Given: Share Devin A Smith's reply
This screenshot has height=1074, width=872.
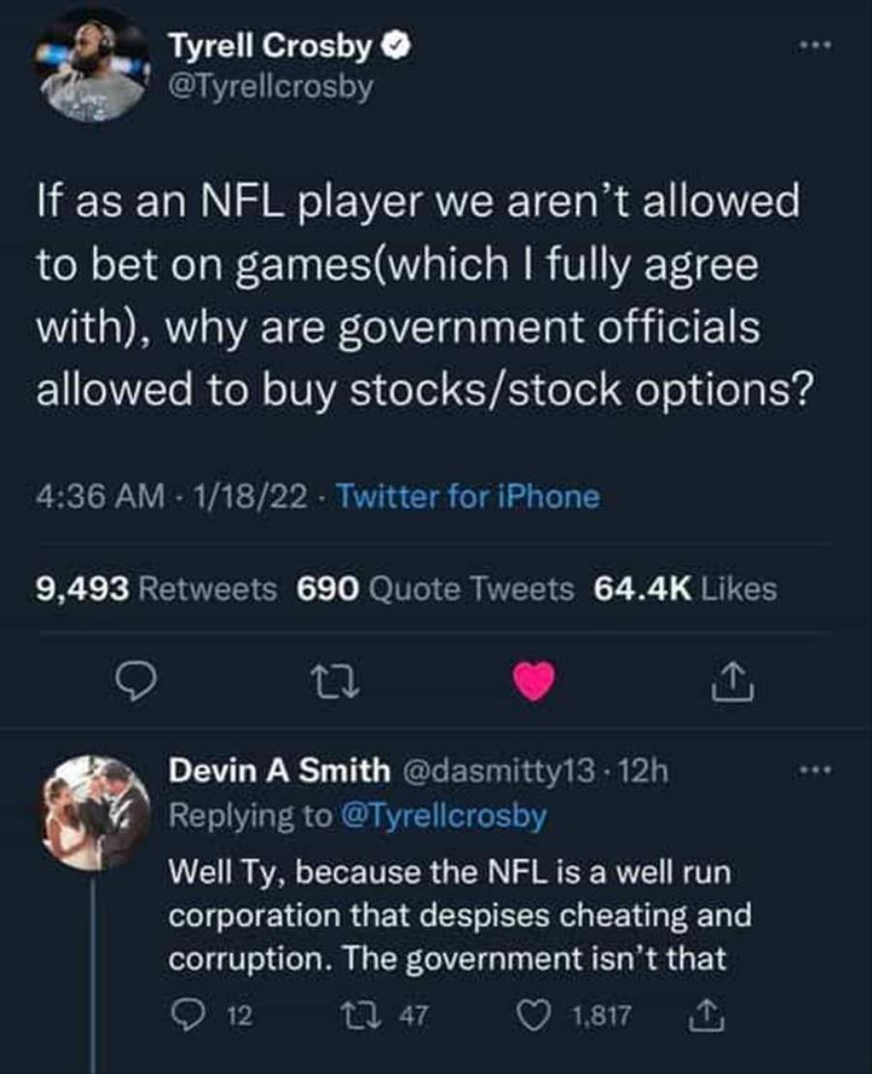Looking at the screenshot, I should coord(709,1015).
